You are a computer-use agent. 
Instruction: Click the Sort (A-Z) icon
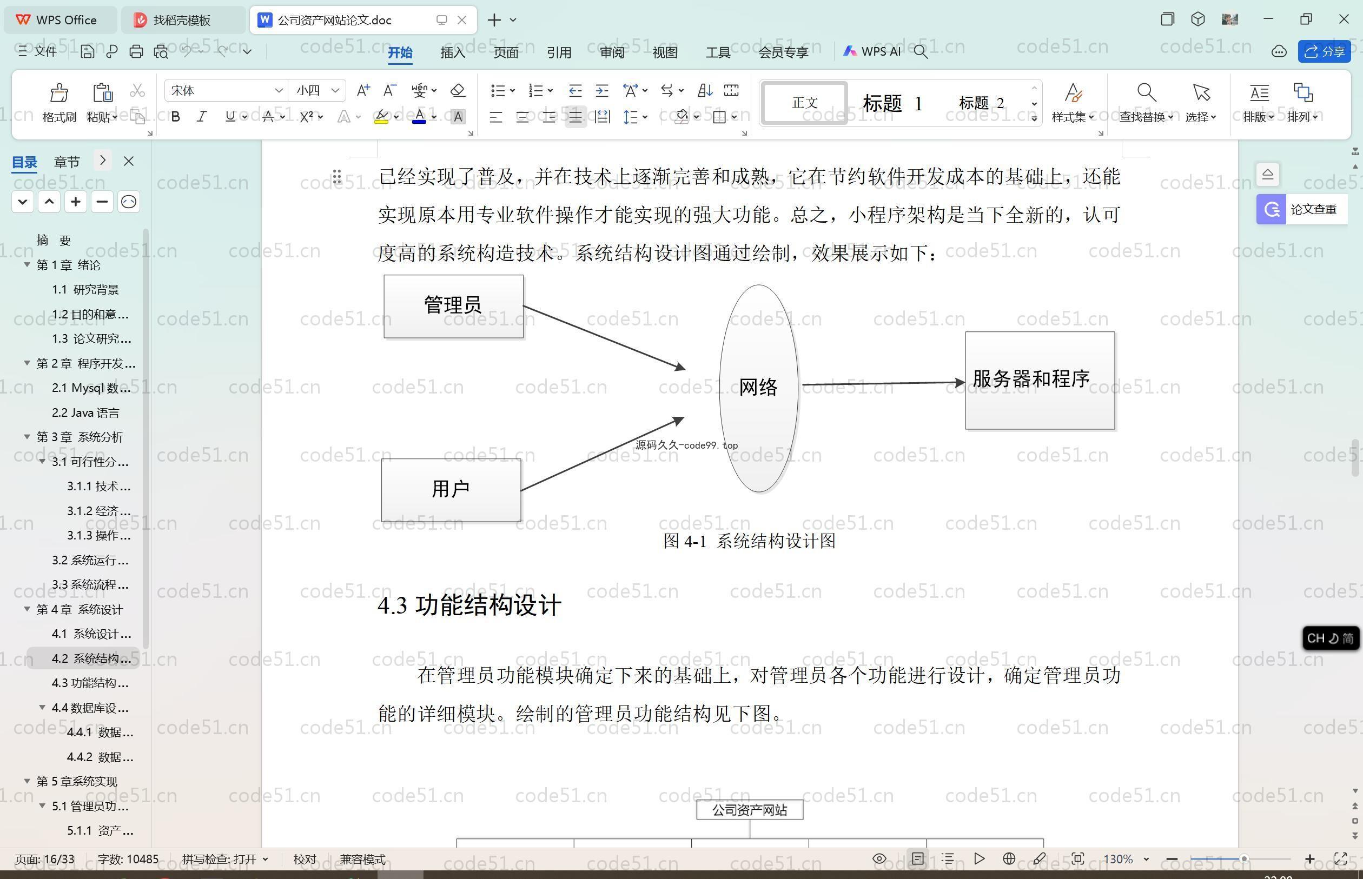[x=705, y=90]
